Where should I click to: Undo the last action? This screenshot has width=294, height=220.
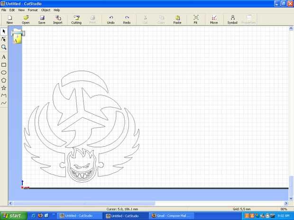(x=110, y=20)
